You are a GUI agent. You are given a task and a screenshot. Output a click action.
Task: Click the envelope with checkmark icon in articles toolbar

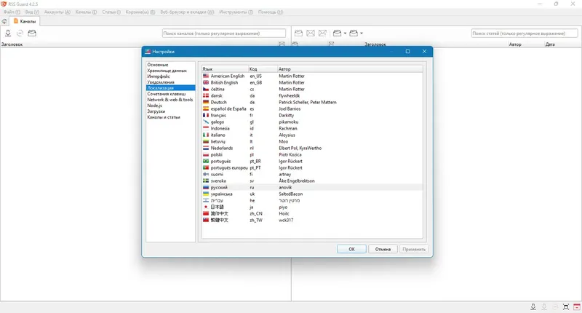[322, 33]
